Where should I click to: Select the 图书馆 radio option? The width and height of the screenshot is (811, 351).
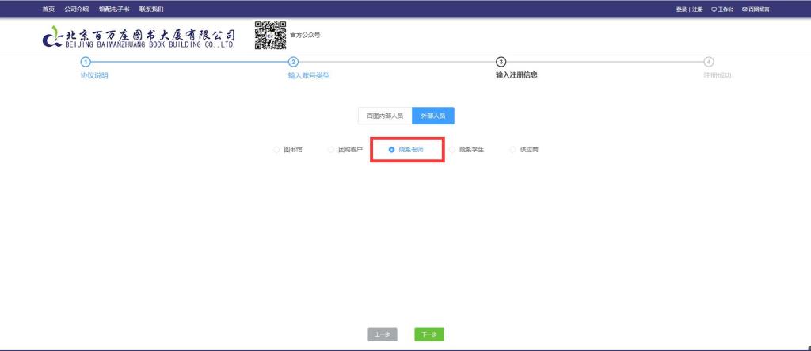click(276, 149)
